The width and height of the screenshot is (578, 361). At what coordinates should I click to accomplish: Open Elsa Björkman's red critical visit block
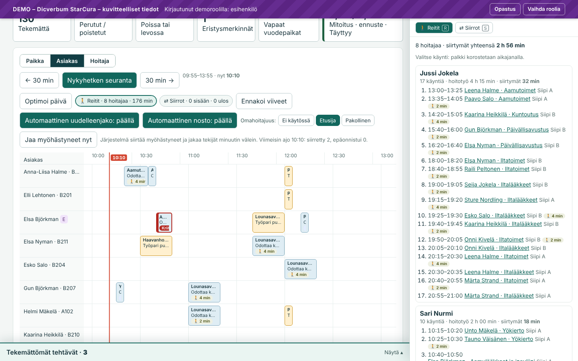pos(164,223)
